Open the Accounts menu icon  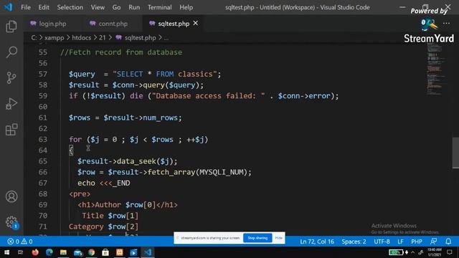tap(11, 196)
